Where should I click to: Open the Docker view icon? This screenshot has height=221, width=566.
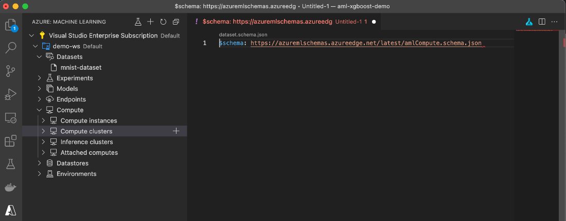tap(11, 188)
